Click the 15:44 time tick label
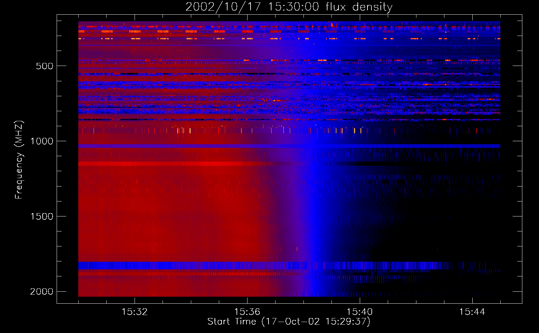Image resolution: width=539 pixels, height=333 pixels. [x=472, y=312]
